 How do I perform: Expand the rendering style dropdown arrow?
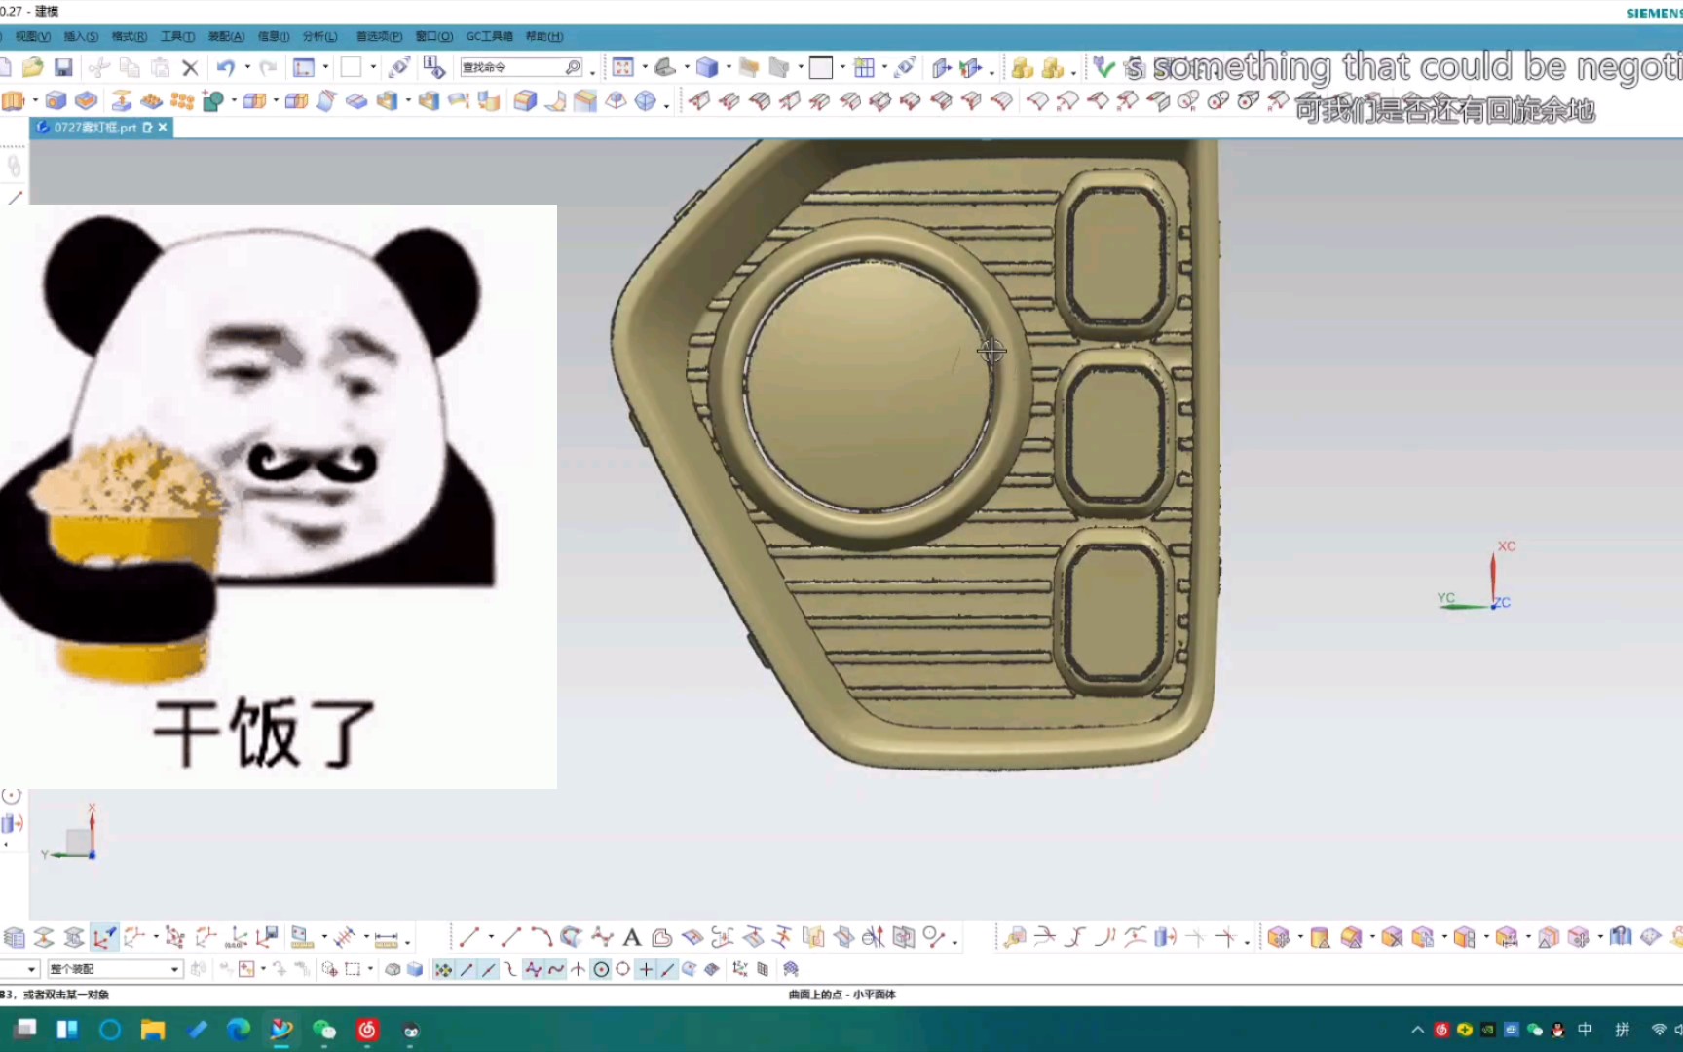(x=729, y=67)
